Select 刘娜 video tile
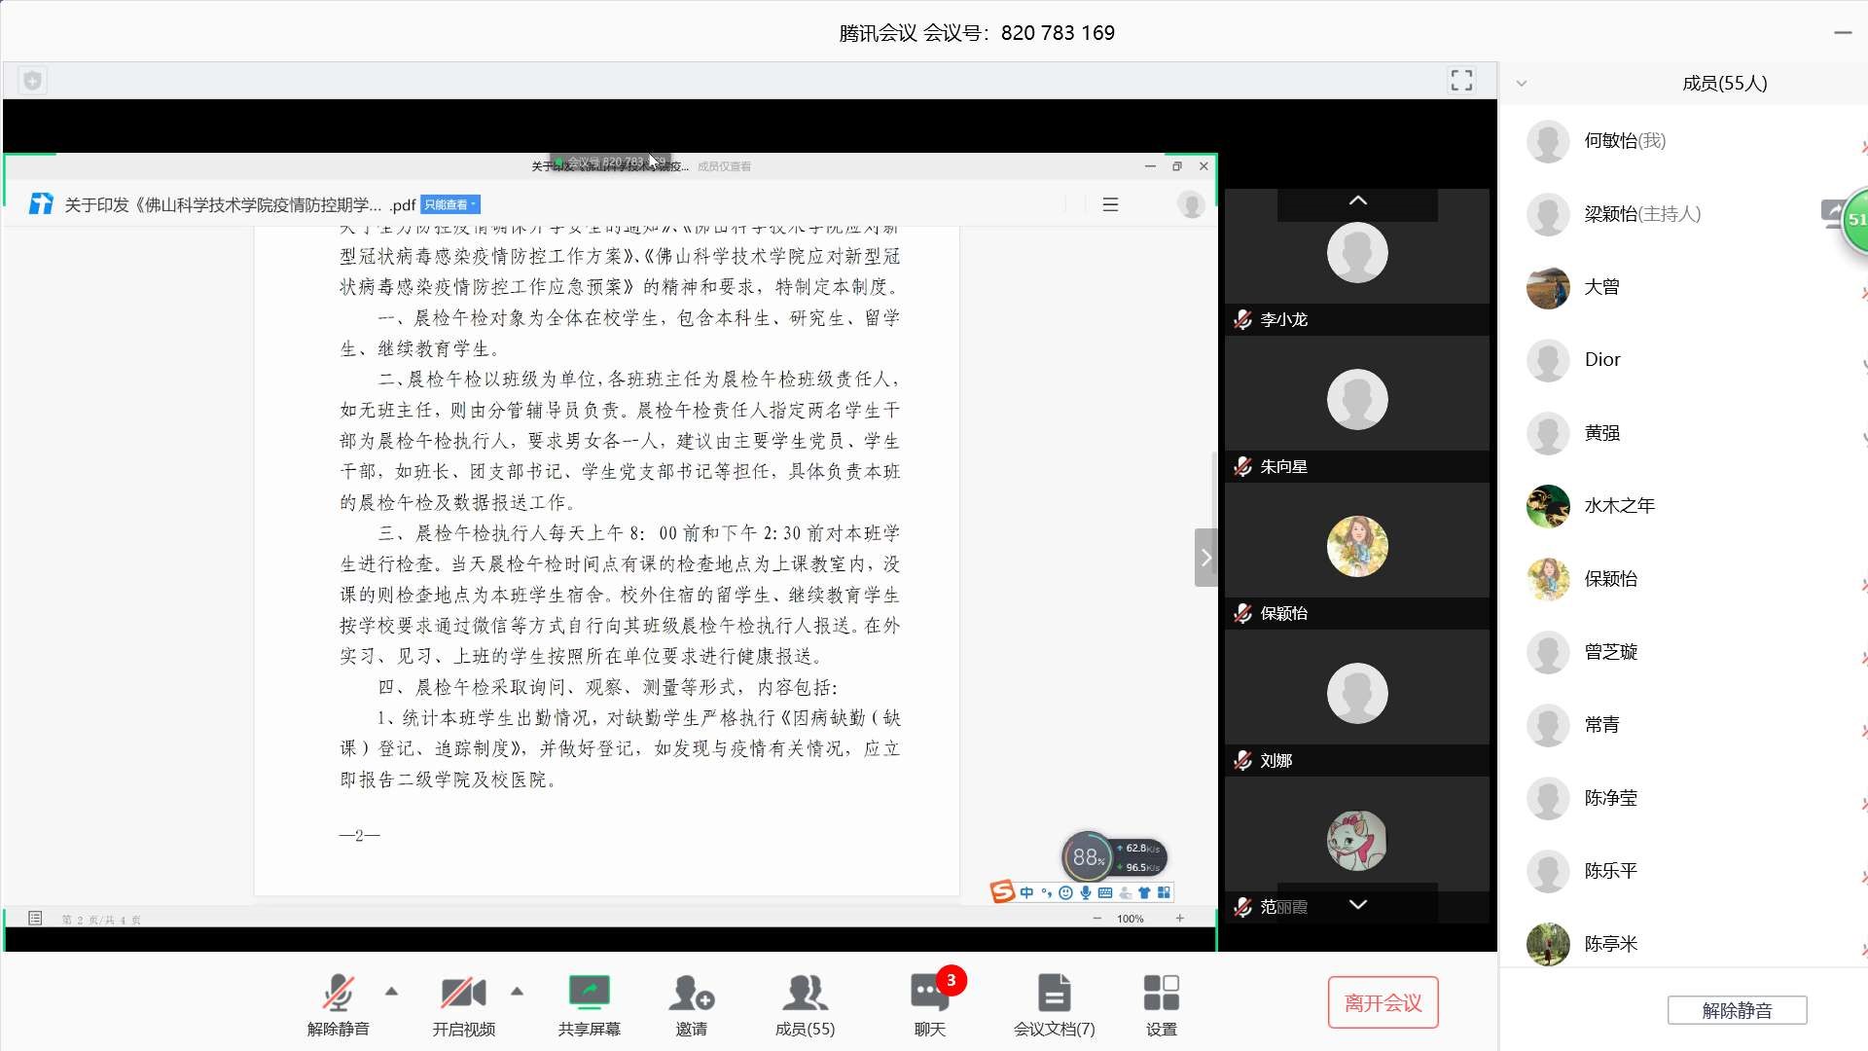The height and width of the screenshot is (1051, 1868). pyautogui.click(x=1356, y=703)
